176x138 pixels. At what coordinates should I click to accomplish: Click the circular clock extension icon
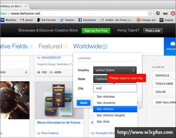[158, 13]
